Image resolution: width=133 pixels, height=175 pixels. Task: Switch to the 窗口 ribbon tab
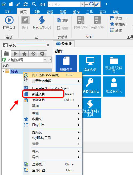click(x=103, y=12)
